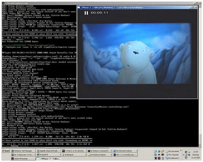The height and width of the screenshot is (162, 203).
Task: Click the console scrollbar down arrow
Action: [x=200, y=145]
